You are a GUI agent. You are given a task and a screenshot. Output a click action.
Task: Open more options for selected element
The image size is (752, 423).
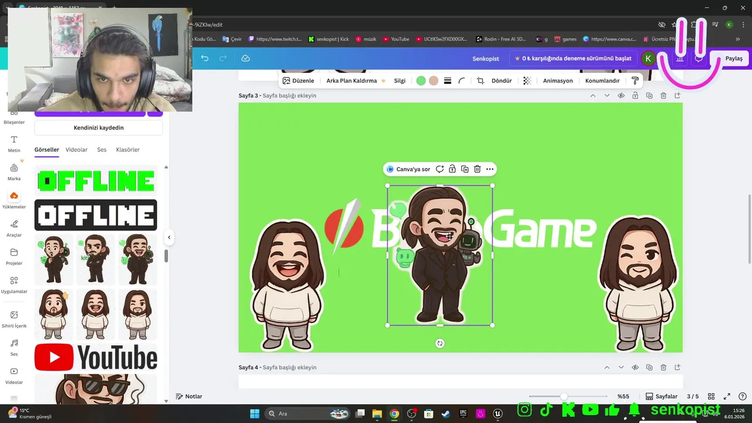pos(490,169)
